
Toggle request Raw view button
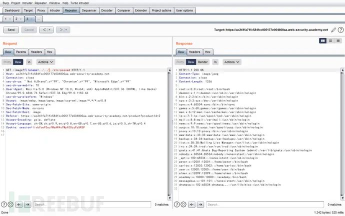point(18,62)
